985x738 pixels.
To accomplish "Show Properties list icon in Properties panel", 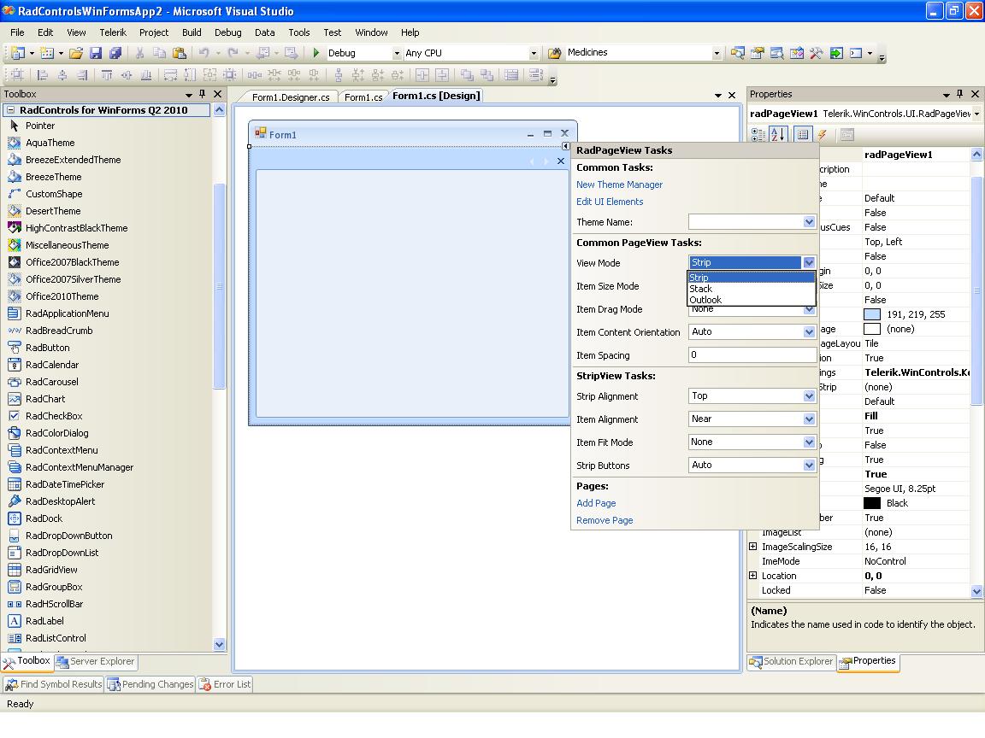I will coord(803,135).
